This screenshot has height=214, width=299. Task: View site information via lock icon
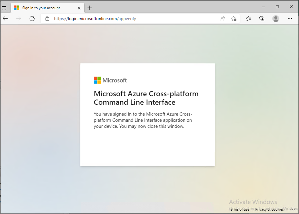coord(47,19)
